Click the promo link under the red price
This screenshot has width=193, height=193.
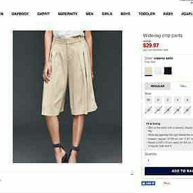coord(156,50)
